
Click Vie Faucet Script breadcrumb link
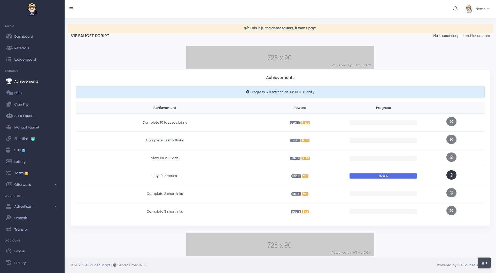[446, 36]
